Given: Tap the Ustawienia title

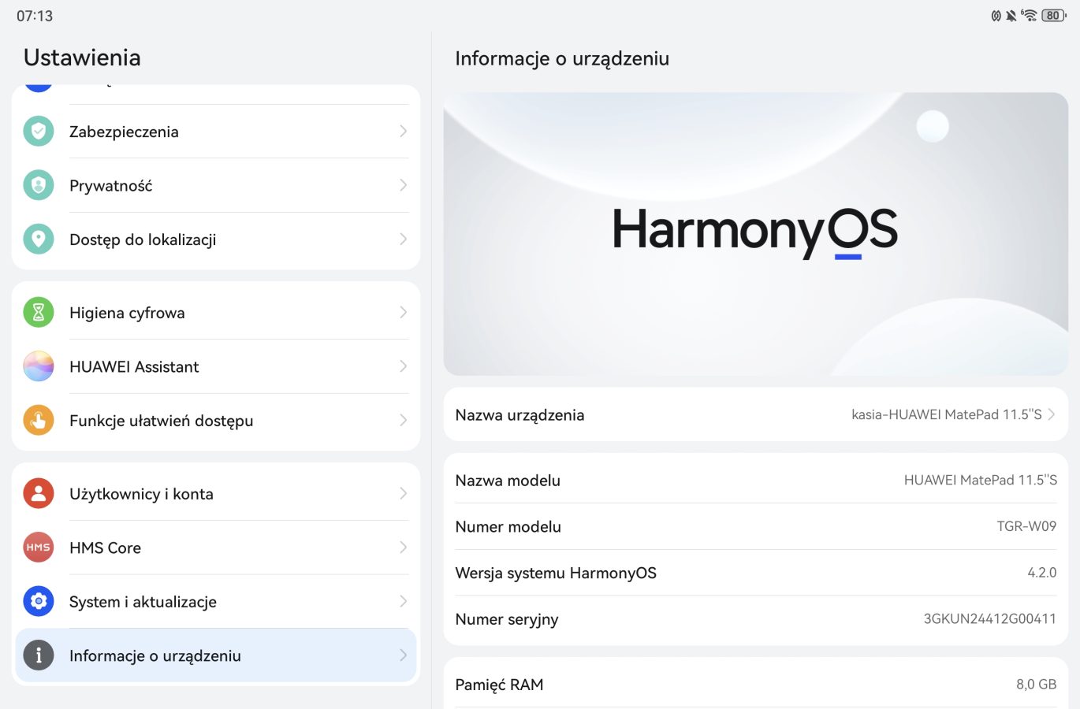Looking at the screenshot, I should click(x=82, y=58).
